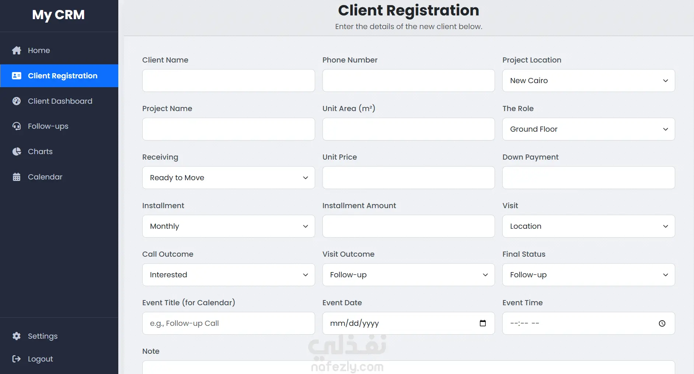The width and height of the screenshot is (694, 374).
Task: Focus the Event Title text field
Action: click(229, 323)
